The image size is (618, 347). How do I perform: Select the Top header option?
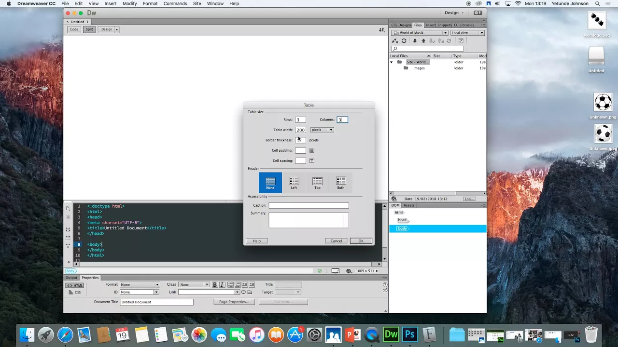pos(317,183)
